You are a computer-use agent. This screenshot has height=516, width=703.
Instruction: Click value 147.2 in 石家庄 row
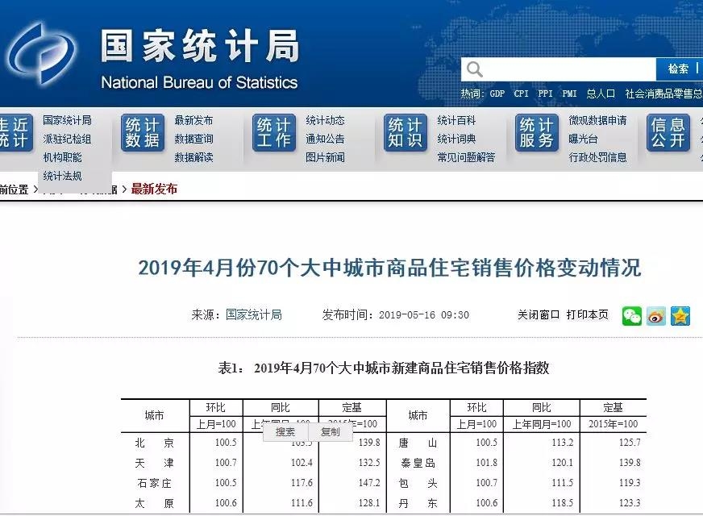coord(369,483)
